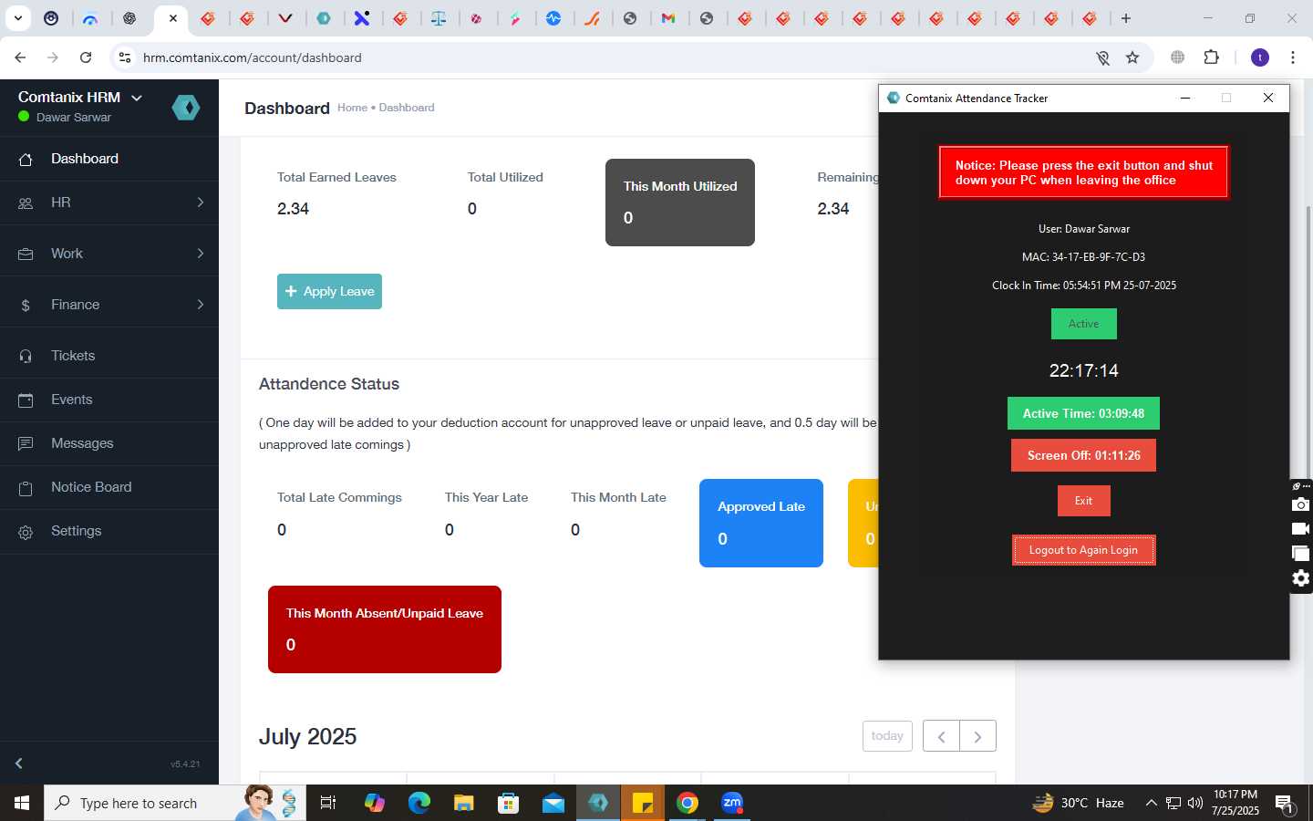Select This Month Absent/Unpaid Leave card
1313x821 pixels.
[x=385, y=629]
